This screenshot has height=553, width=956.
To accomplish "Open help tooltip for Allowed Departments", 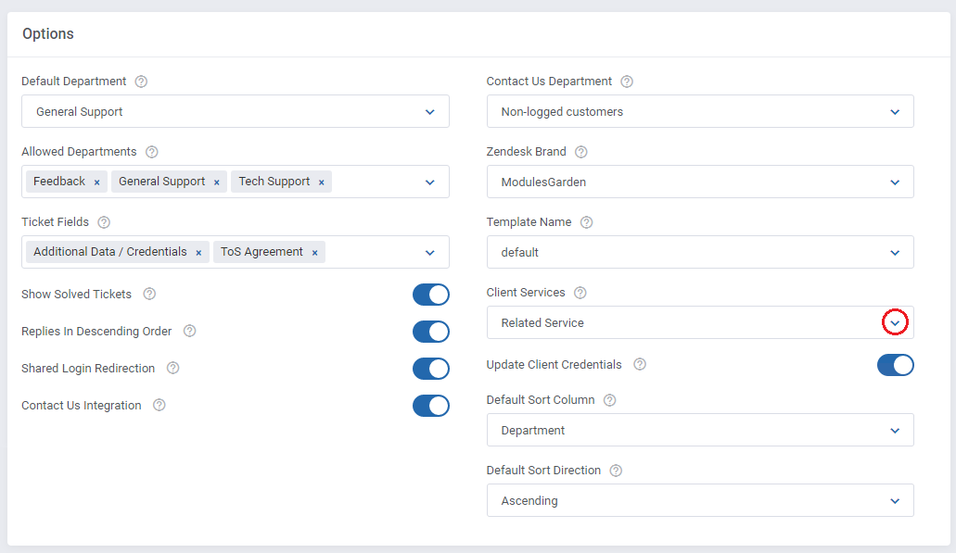I will pyautogui.click(x=152, y=152).
